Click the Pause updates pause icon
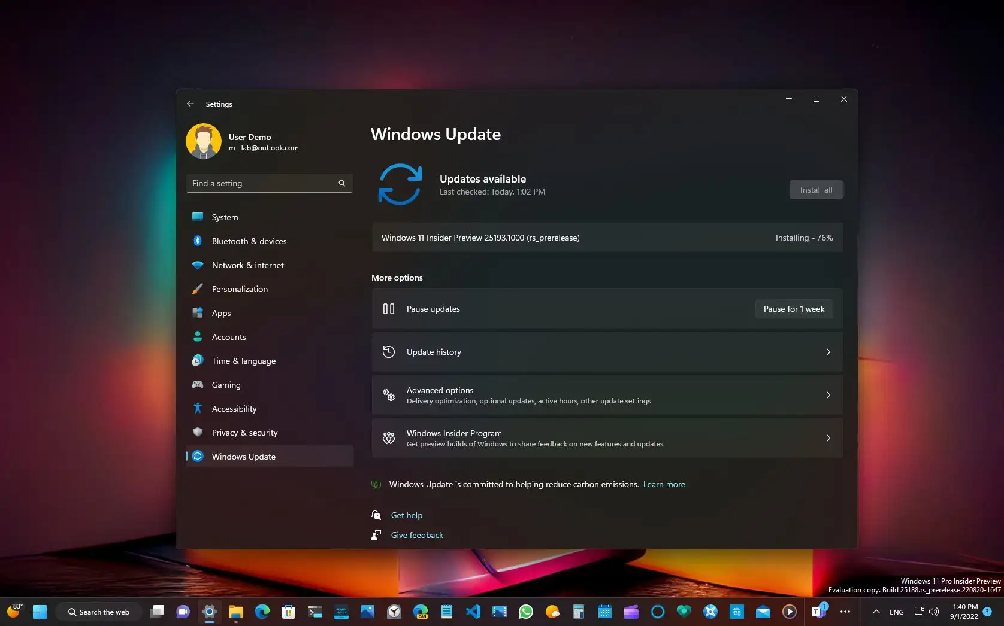The image size is (1004, 626). click(x=389, y=309)
